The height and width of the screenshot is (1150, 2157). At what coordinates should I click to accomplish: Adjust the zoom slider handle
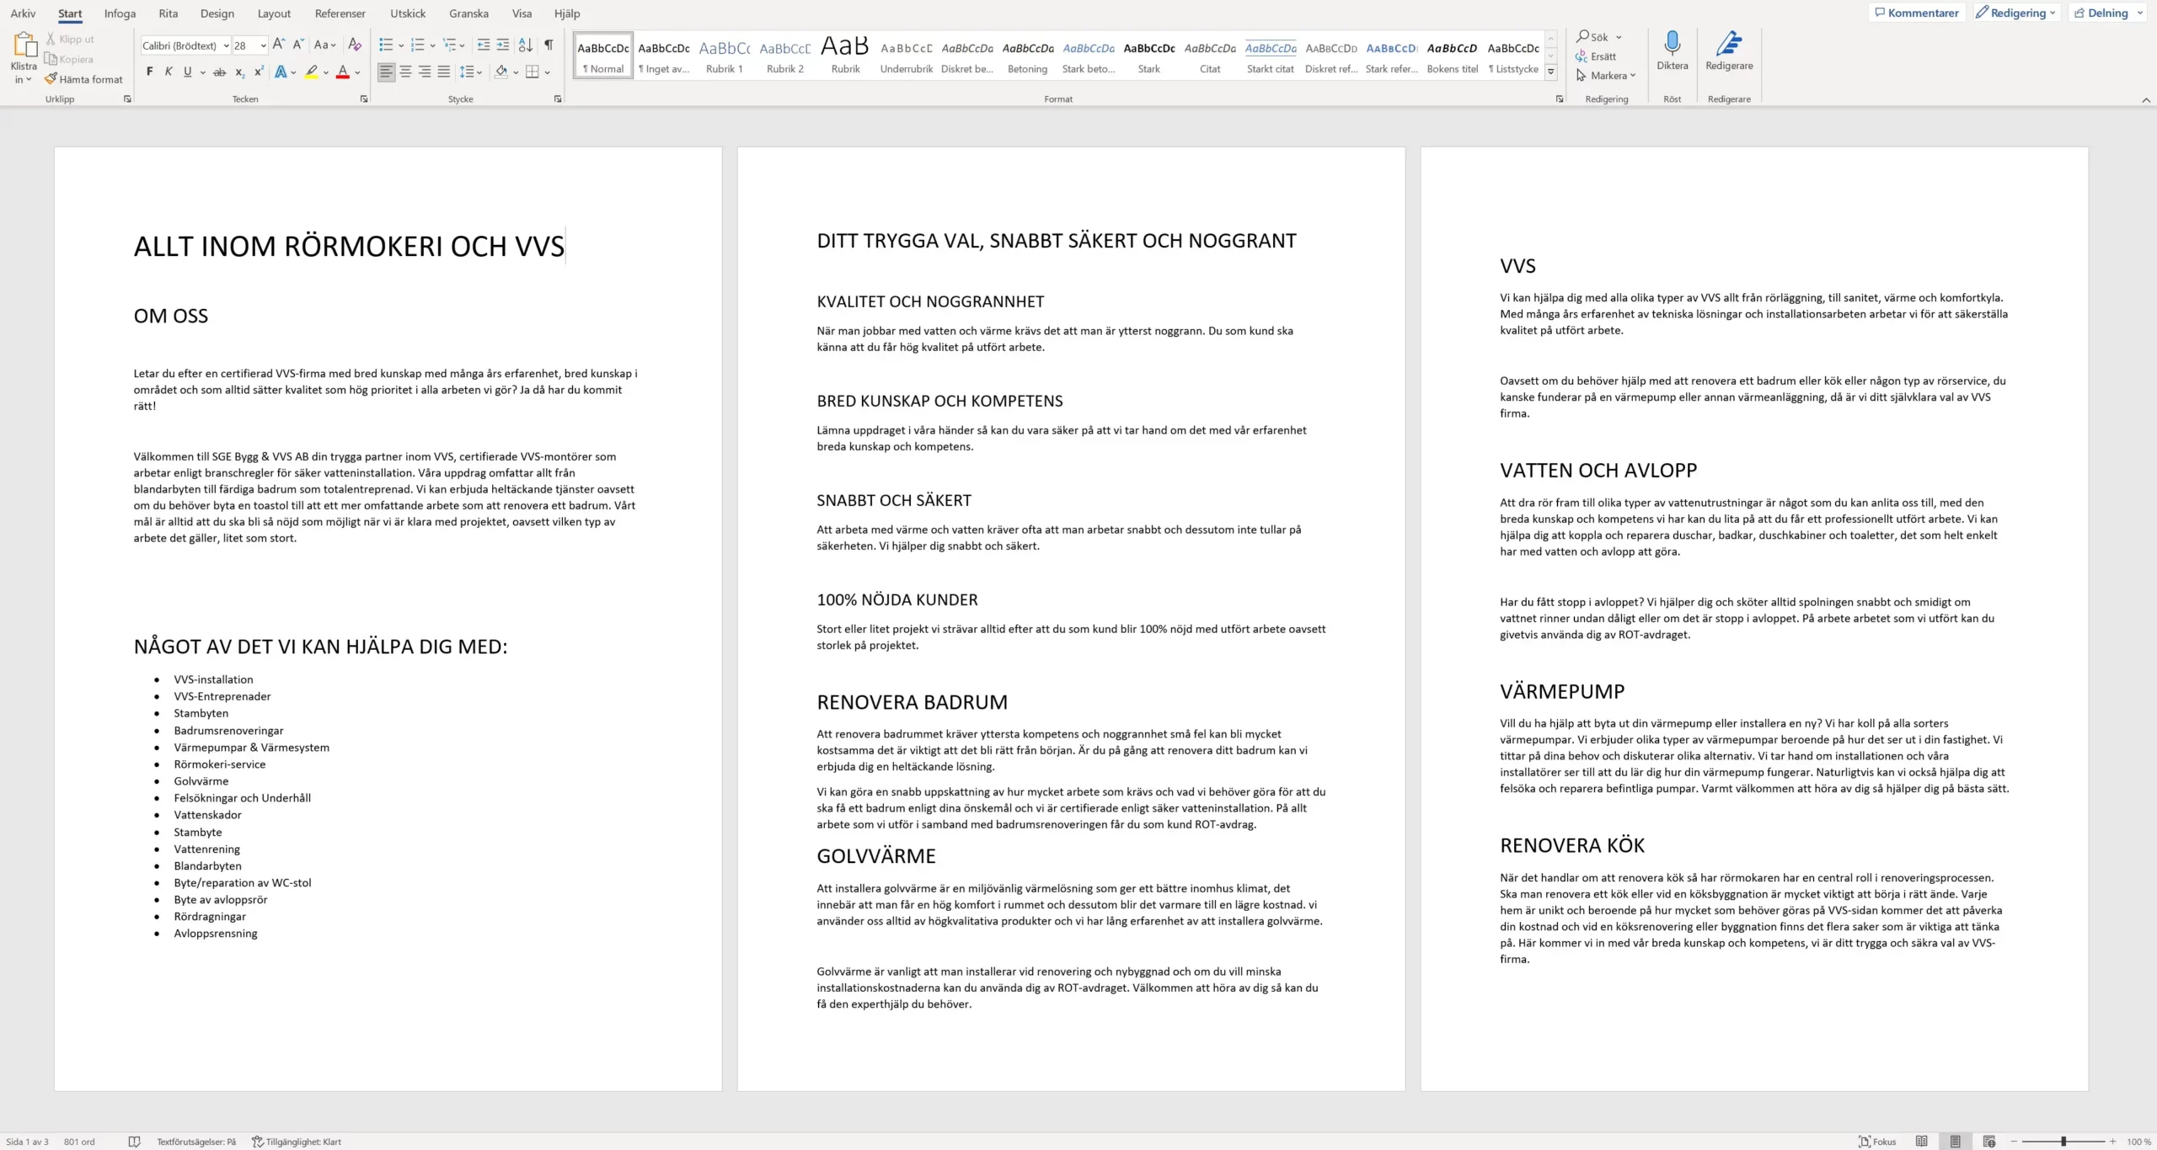pyautogui.click(x=2063, y=1142)
